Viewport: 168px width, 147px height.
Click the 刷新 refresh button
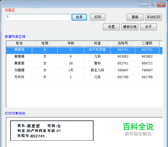tap(135, 17)
